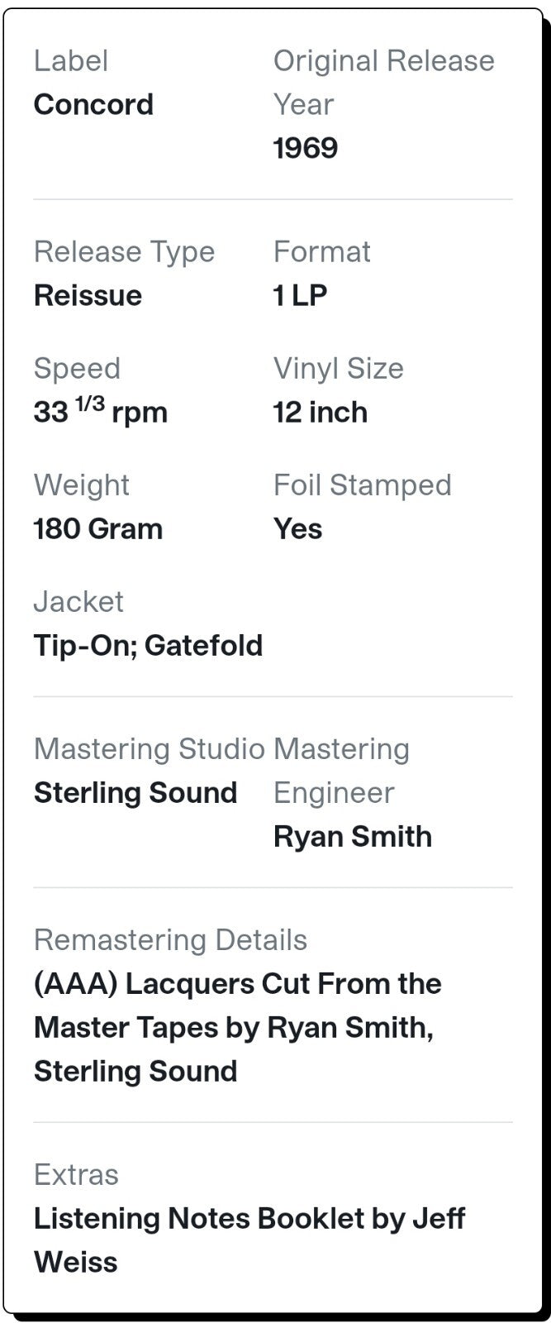
Task: Click the Sterling Sound mastering studio name
Action: pyautogui.click(x=135, y=792)
